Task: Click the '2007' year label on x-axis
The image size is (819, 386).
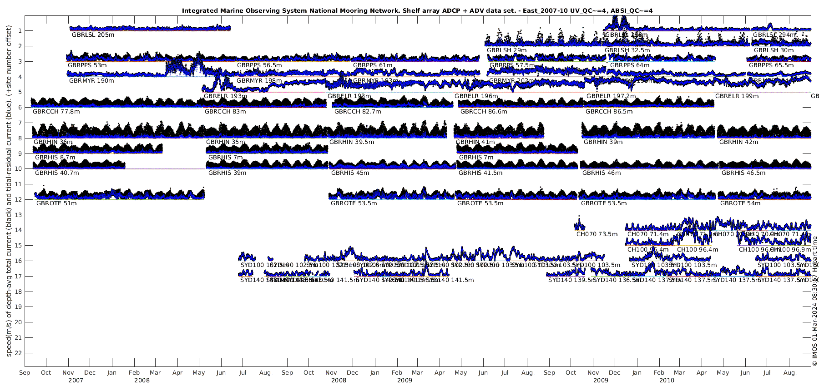Action: (x=76, y=381)
